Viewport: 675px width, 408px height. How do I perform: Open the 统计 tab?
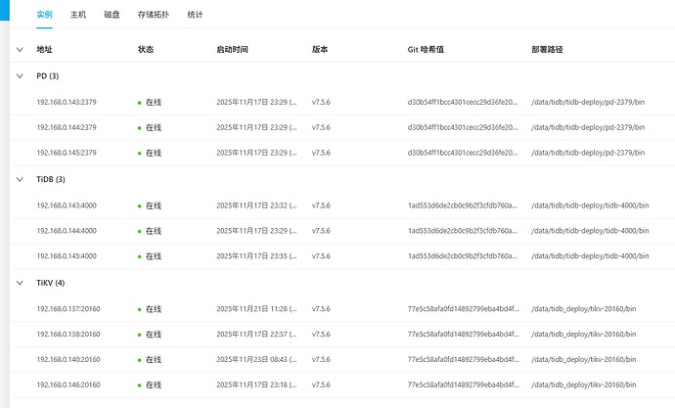195,15
